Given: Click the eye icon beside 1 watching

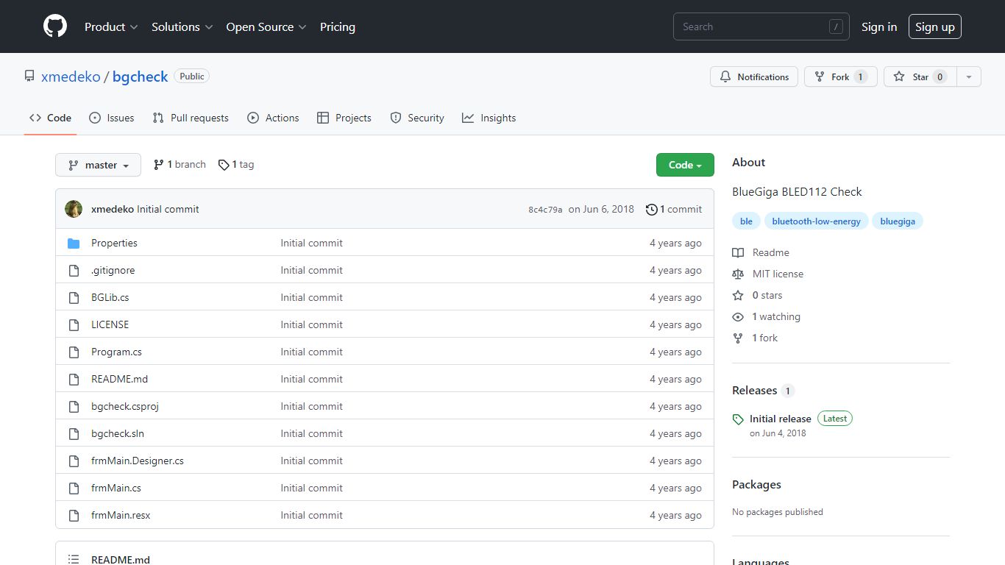Looking at the screenshot, I should point(738,316).
